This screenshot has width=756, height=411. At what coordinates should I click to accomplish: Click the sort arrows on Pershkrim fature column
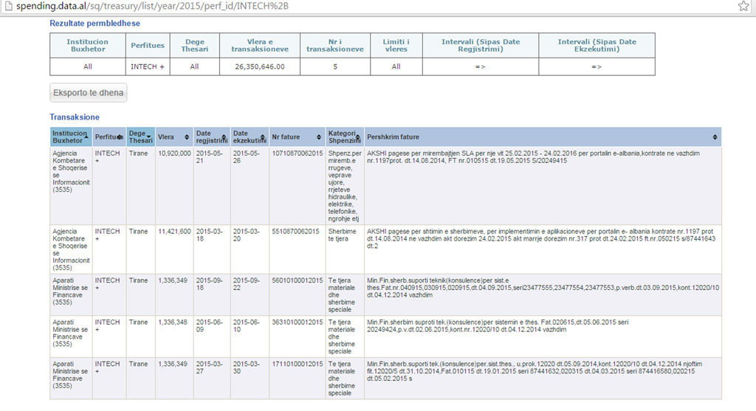tap(715, 137)
